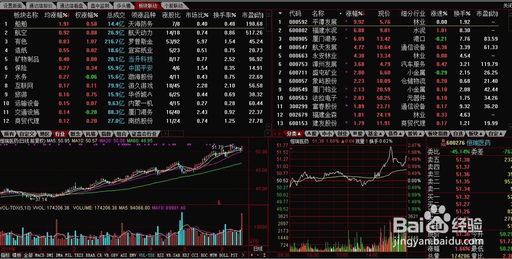Click sector table scrollbar down arrow
Image resolution: width=512 pixels, height=259 pixels.
pos(269,127)
